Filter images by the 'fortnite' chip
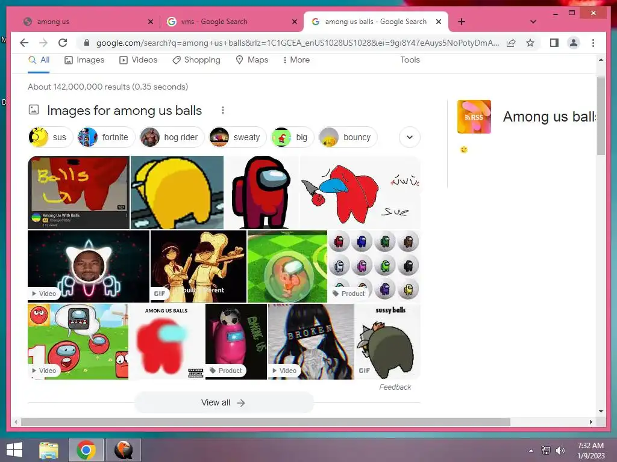Image resolution: width=617 pixels, height=462 pixels. (105, 137)
